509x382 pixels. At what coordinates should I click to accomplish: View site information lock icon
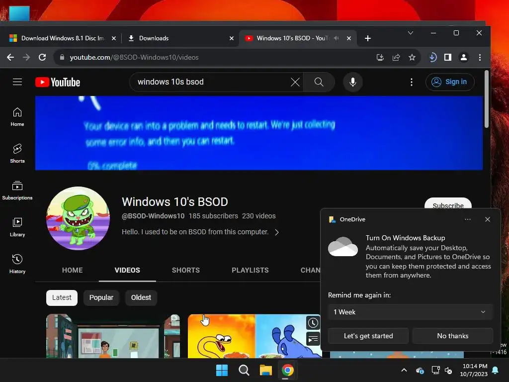[x=62, y=58]
